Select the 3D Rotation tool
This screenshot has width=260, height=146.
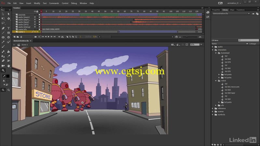click(x=8, y=18)
